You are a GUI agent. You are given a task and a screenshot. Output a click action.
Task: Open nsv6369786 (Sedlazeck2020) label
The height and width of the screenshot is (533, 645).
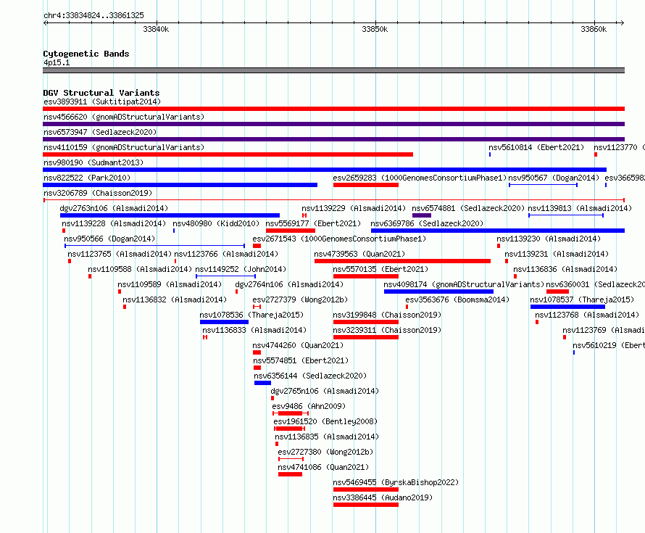pos(427,223)
